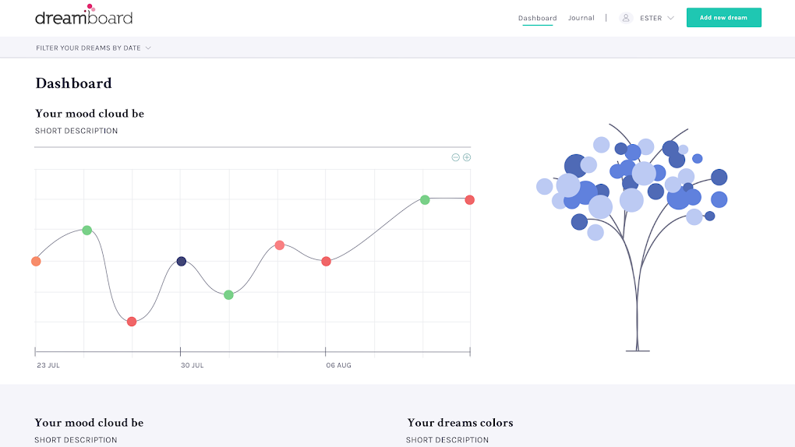Click the chevron beside filter by date
Screen dimensions: 795x447
[148, 48]
